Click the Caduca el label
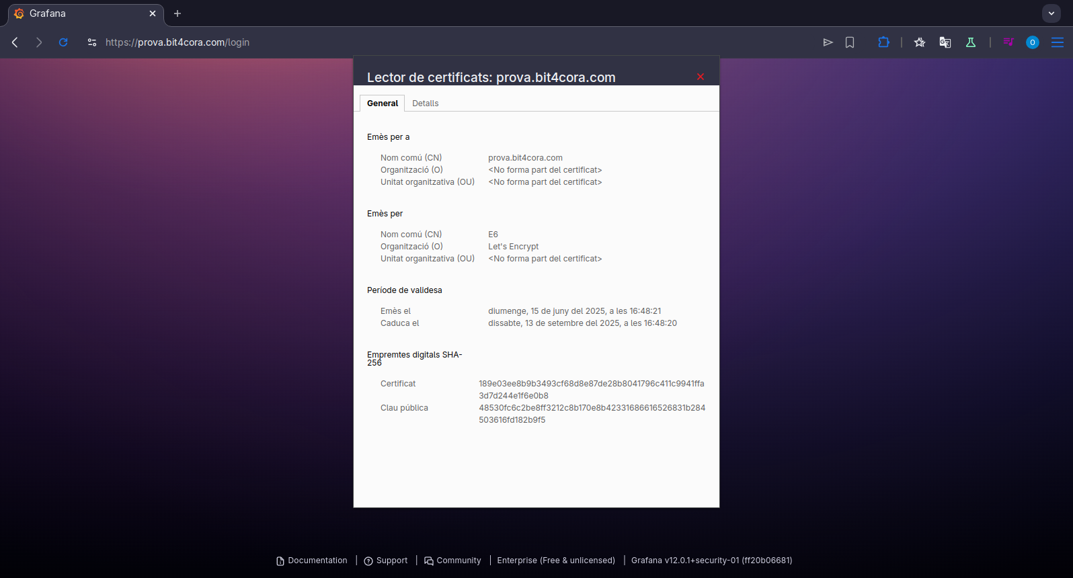This screenshot has height=578, width=1073. tap(400, 323)
